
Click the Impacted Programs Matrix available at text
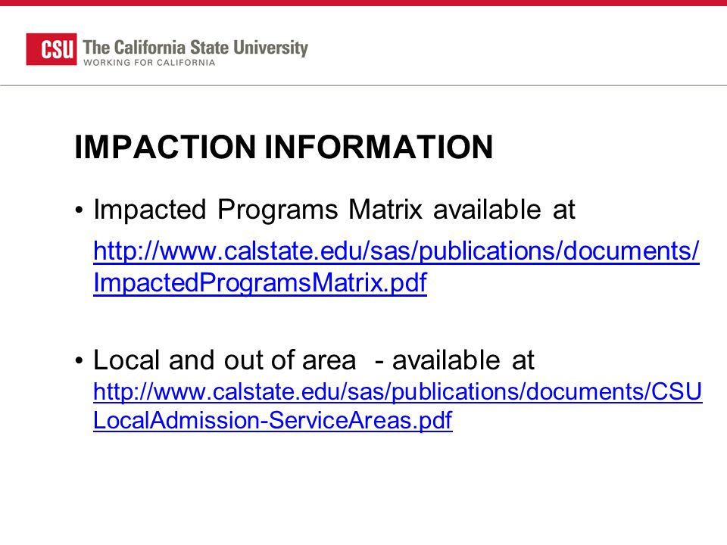click(x=334, y=210)
